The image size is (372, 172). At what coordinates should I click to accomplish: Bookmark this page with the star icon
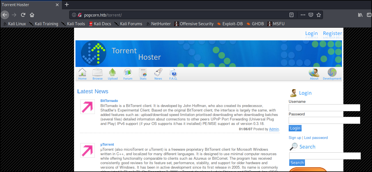[319, 15]
